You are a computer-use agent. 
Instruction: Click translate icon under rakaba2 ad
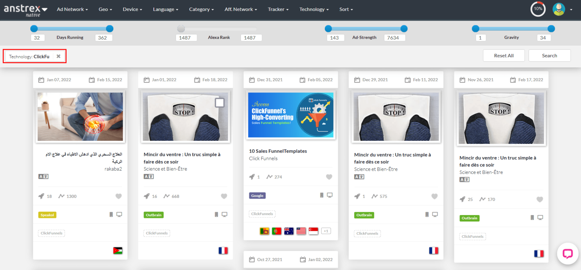[43, 176]
